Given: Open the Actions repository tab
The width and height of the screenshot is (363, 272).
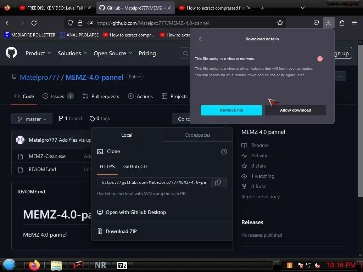Looking at the screenshot, I should click(x=140, y=96).
